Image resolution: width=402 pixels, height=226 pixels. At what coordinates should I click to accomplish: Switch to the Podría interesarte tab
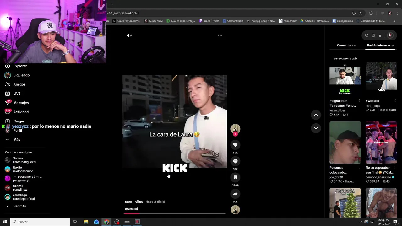(380, 46)
